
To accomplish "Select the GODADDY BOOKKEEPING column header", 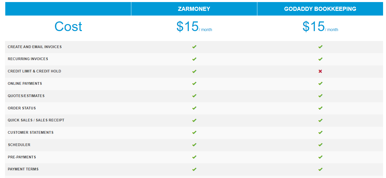I will [320, 9].
